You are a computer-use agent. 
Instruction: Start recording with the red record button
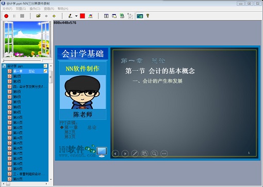point(6,16)
